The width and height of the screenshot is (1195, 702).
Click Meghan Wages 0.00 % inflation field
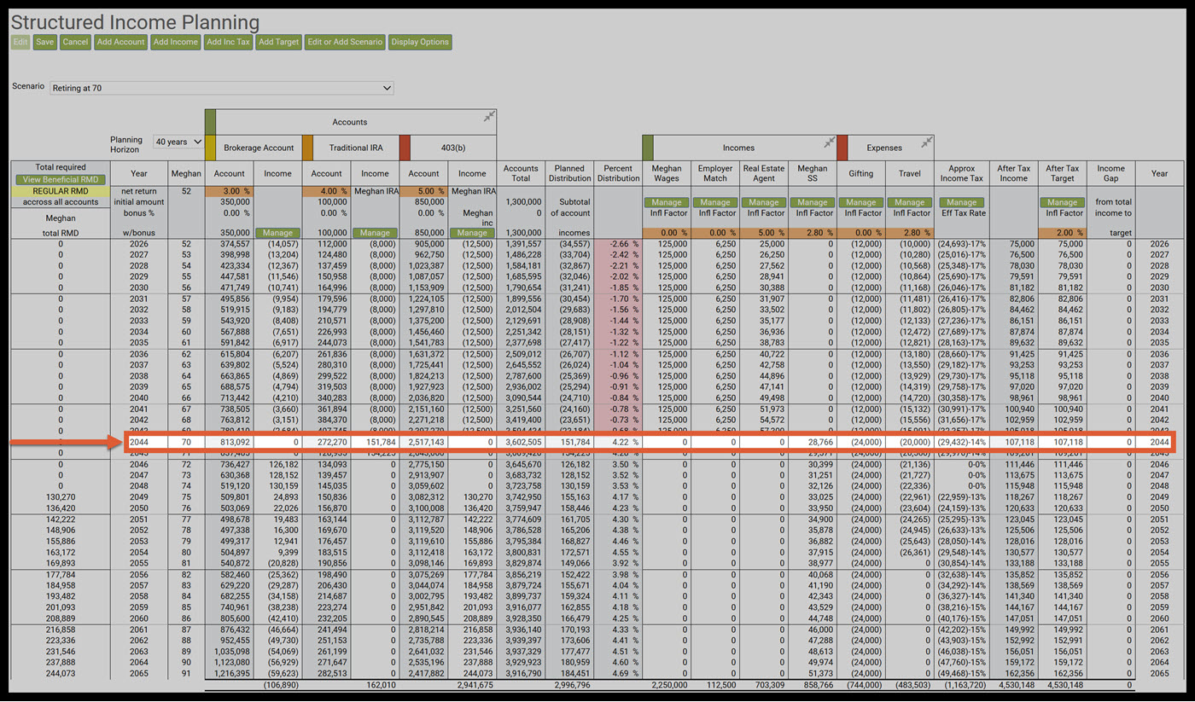click(666, 233)
